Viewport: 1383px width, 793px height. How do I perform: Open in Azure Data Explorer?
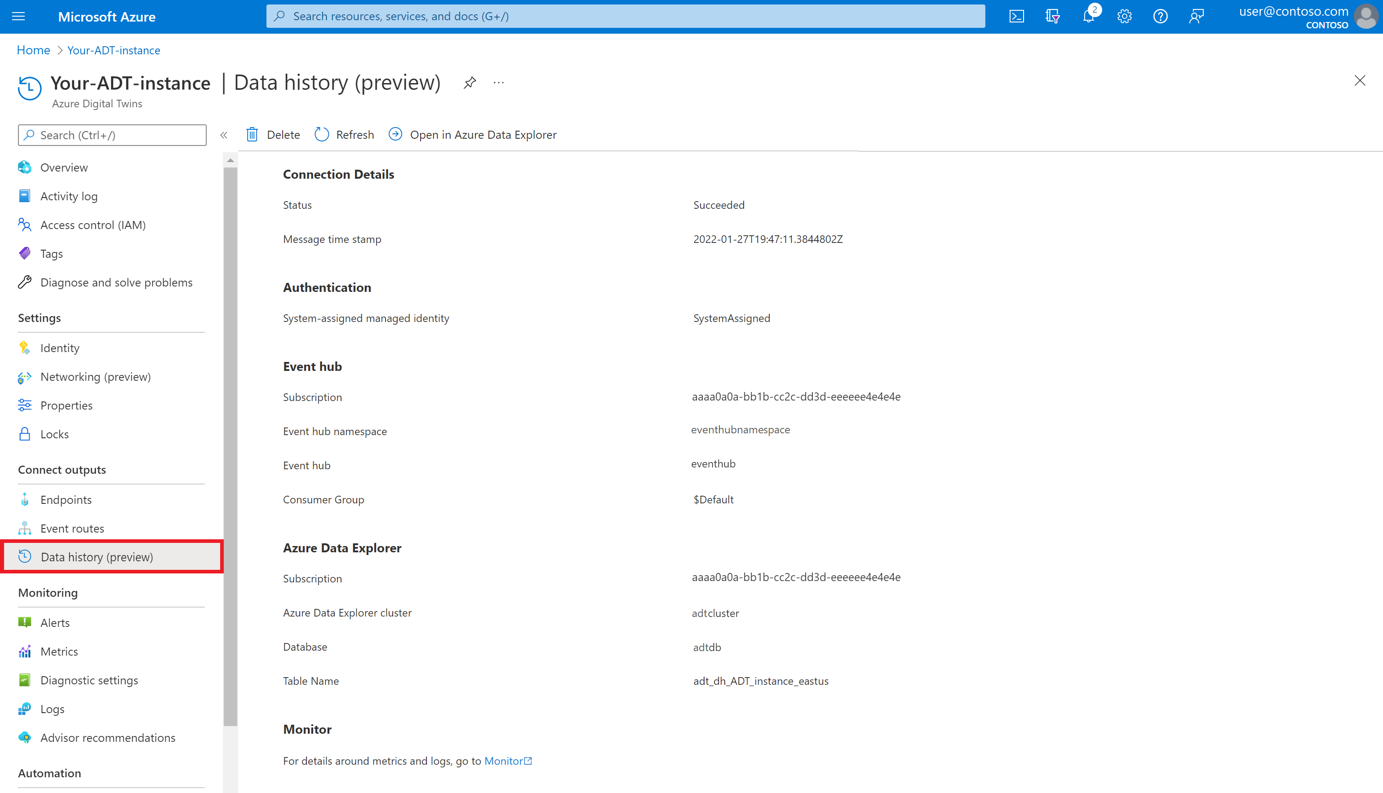click(483, 135)
